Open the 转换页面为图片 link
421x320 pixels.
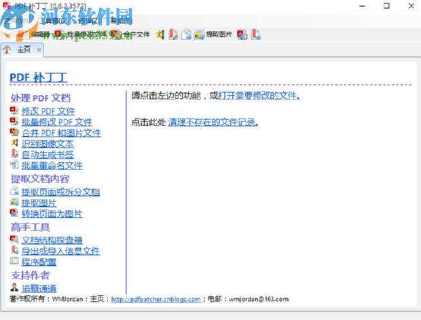(x=52, y=214)
